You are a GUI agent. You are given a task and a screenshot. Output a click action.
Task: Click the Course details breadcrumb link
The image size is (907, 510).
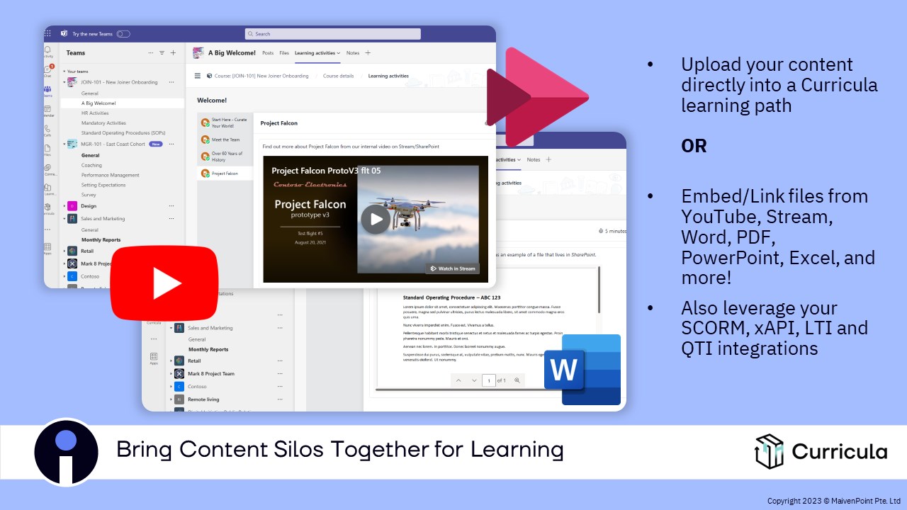(339, 76)
